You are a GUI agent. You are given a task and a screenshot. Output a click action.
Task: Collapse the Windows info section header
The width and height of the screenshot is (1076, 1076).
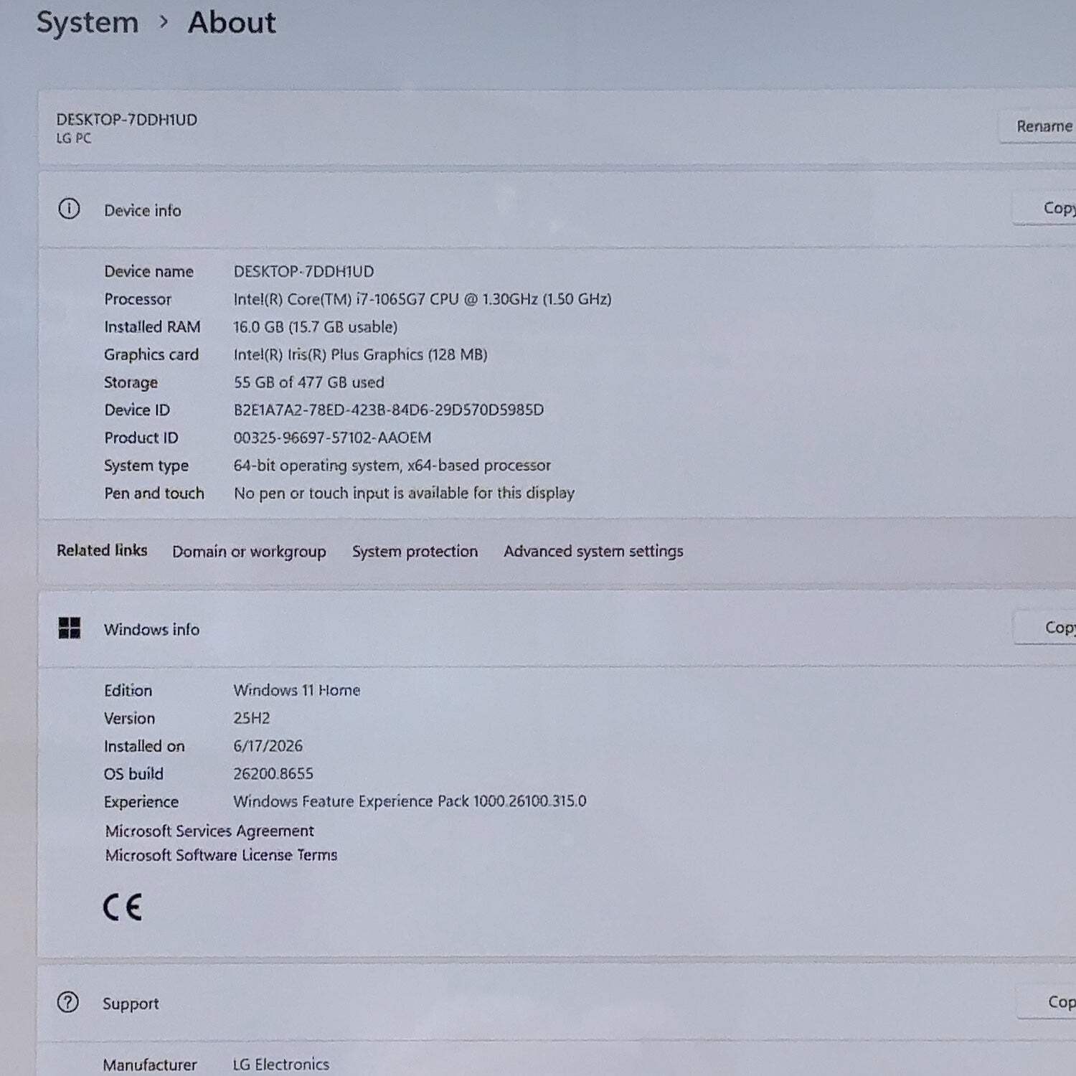click(557, 628)
